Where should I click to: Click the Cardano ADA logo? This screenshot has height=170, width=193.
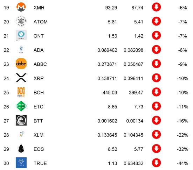pyautogui.click(x=21, y=50)
